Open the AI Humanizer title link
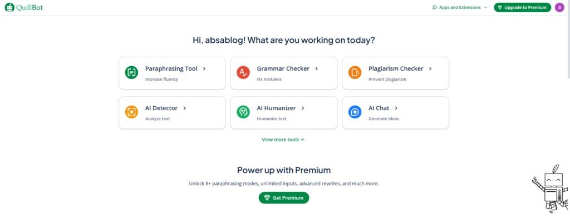The height and width of the screenshot is (223, 570). [x=276, y=108]
